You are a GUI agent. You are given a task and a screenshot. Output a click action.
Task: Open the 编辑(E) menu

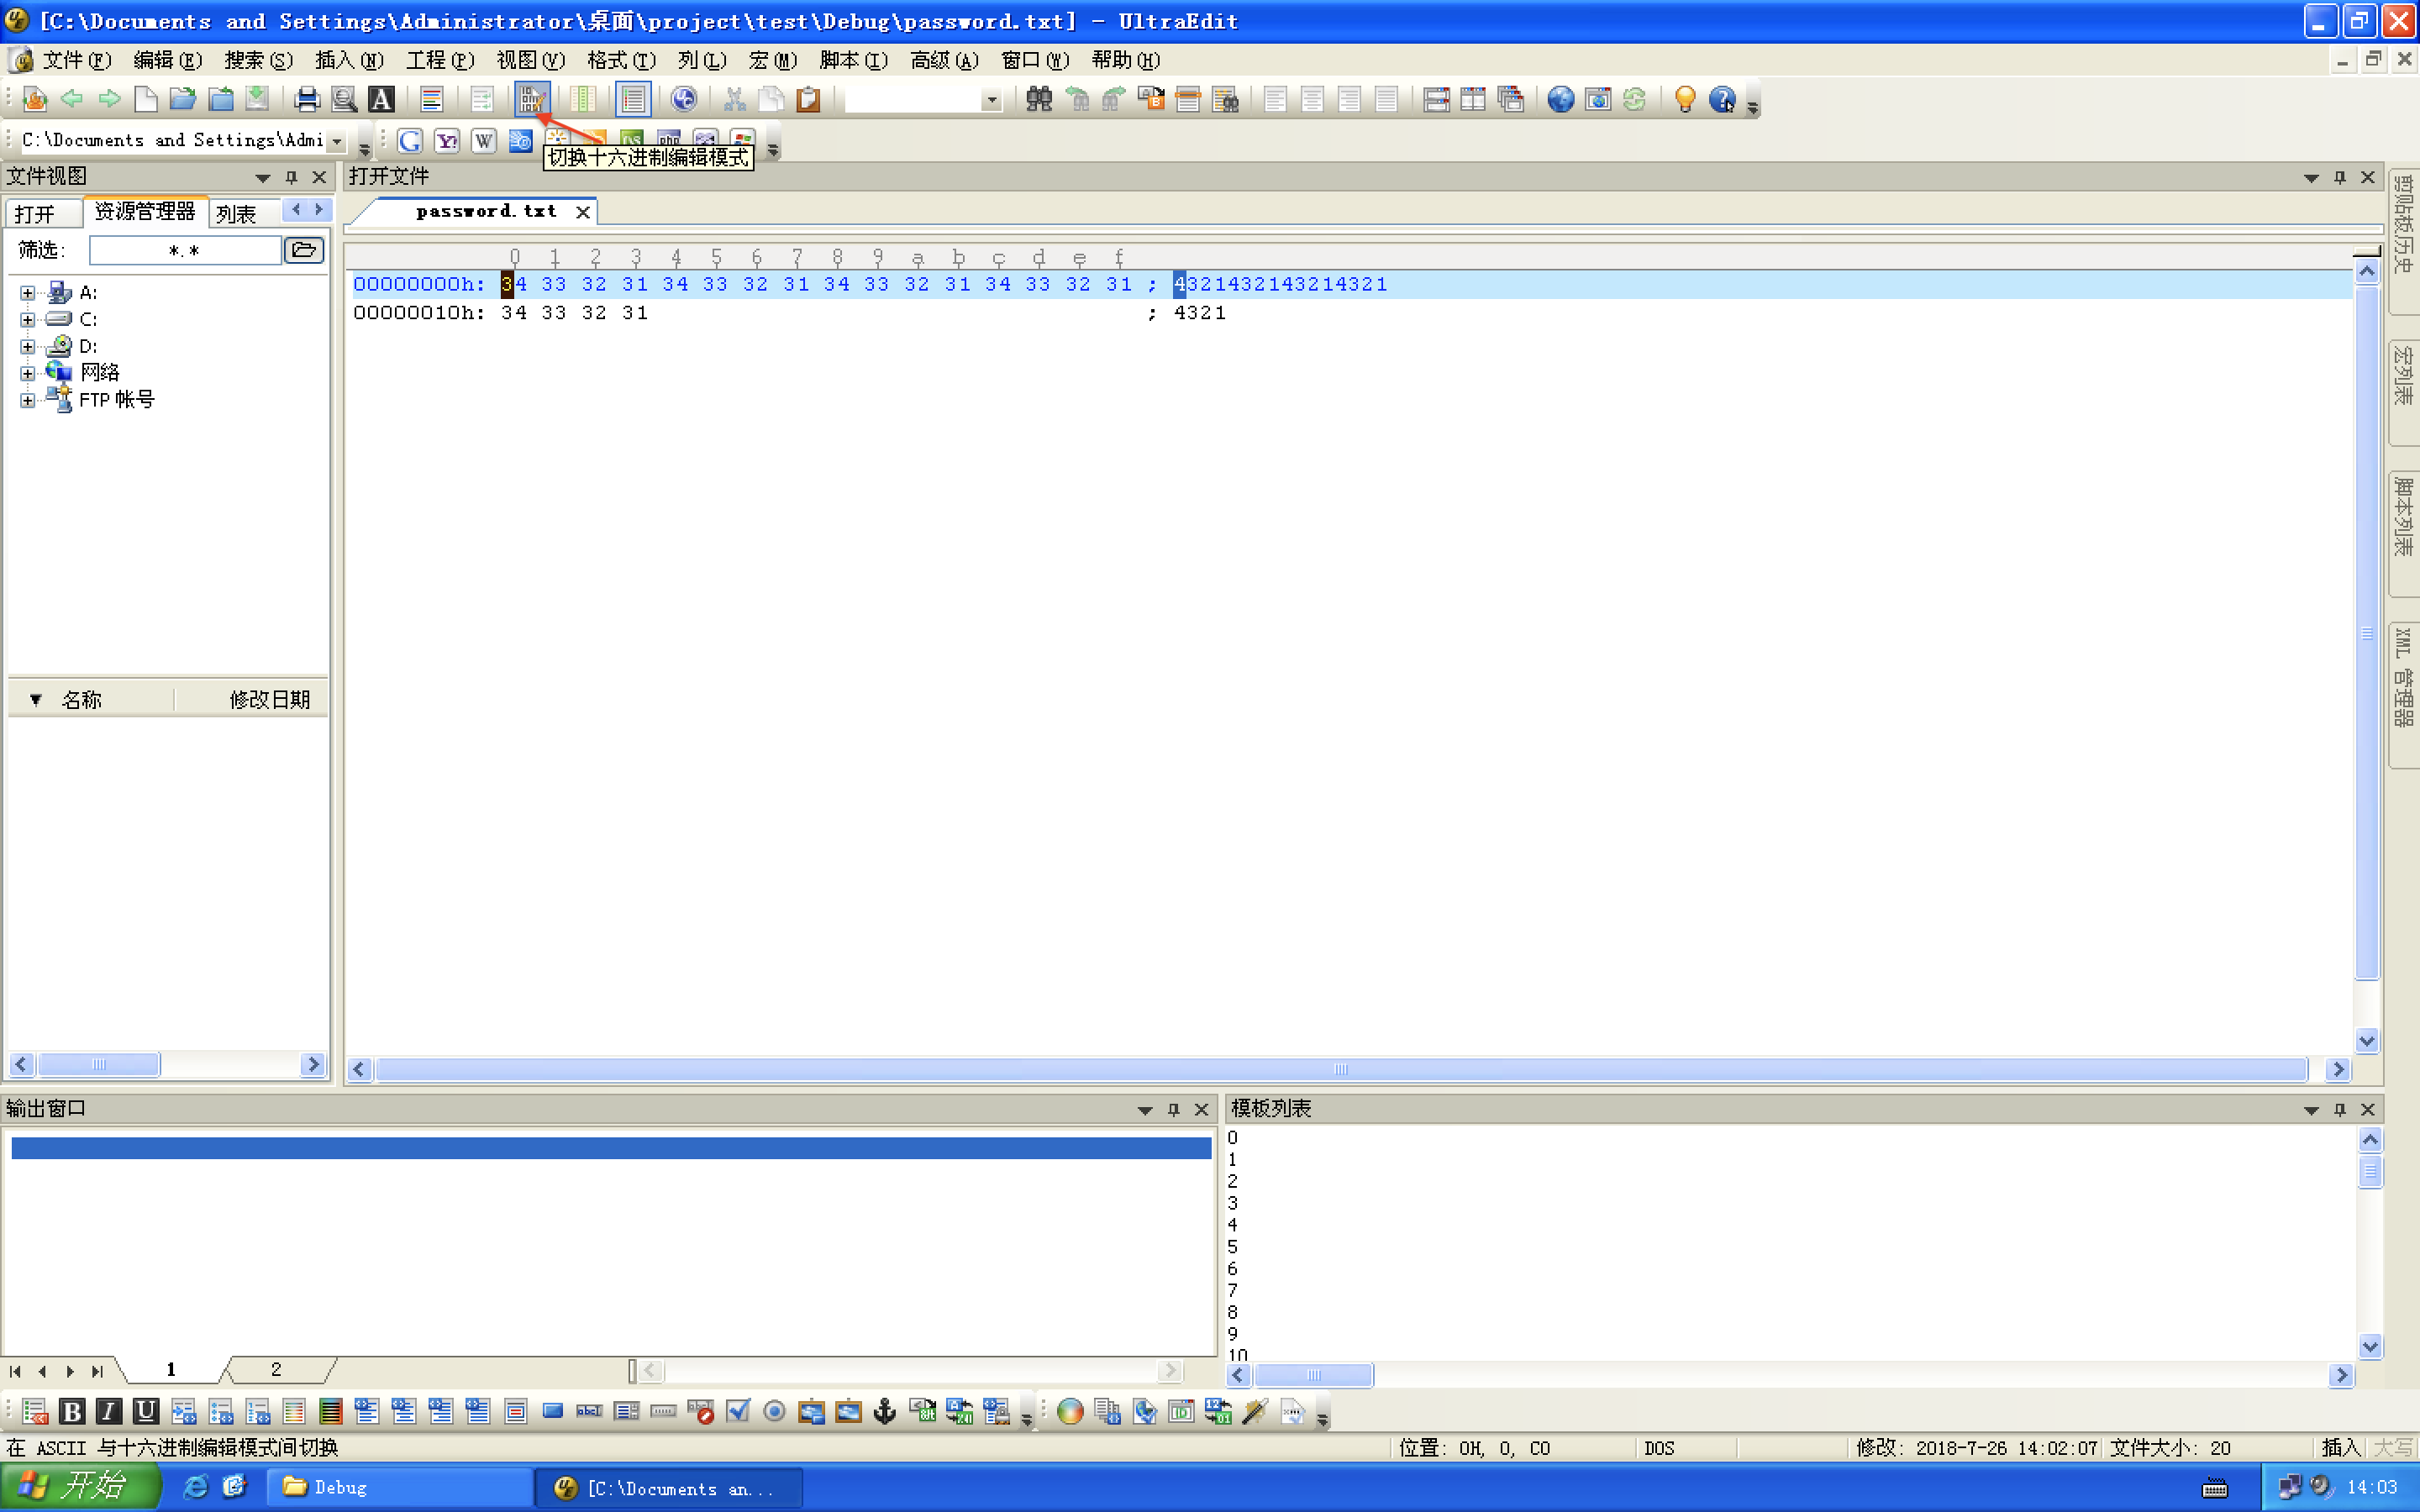167,61
